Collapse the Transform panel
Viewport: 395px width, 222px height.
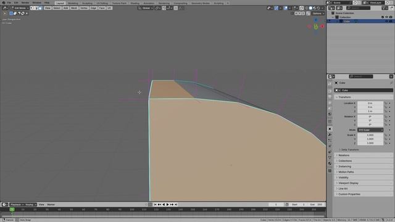(x=364, y=97)
